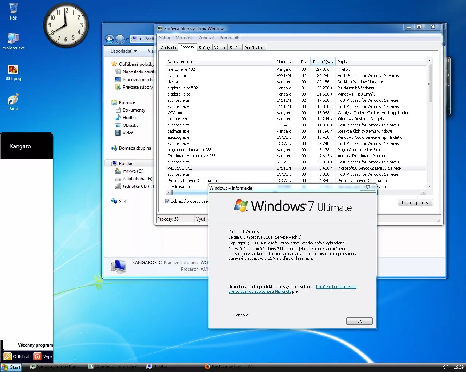
Task: Click the Odhlásit button in the start menu
Action: (16, 357)
